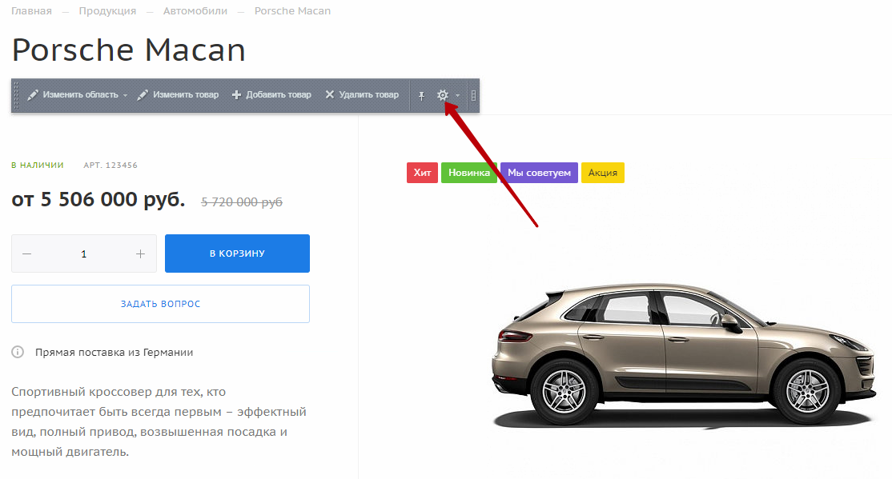Screen dimensions: 892x479
Task: Click the purple Мы советуем badge
Action: click(x=540, y=173)
